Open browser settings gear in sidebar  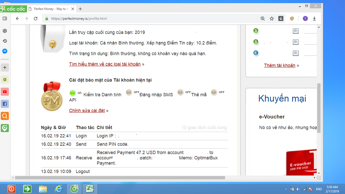point(5,31)
